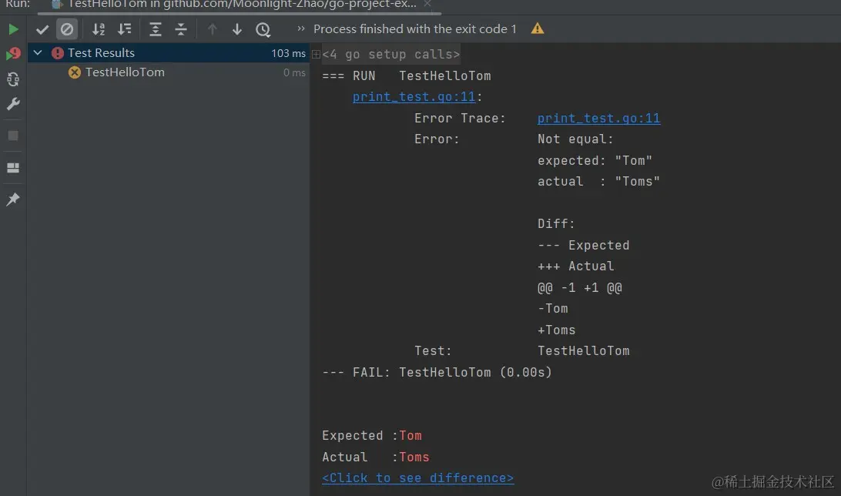
Task: Rerun the test with green play icon
Action: [x=13, y=29]
